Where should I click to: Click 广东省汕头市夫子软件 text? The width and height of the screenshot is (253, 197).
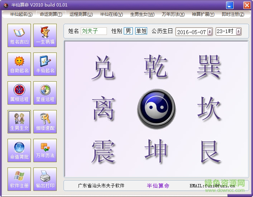[101, 185]
